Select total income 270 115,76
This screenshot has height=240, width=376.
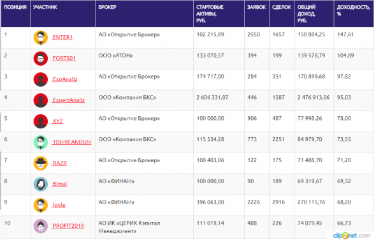311,202
